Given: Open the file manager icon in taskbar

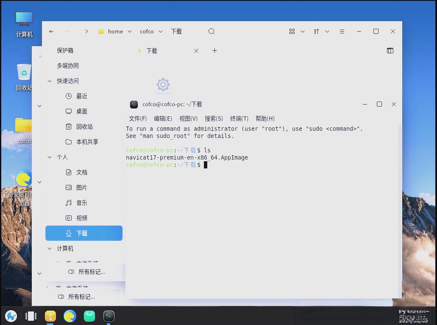Looking at the screenshot, I should pyautogui.click(x=50, y=316).
